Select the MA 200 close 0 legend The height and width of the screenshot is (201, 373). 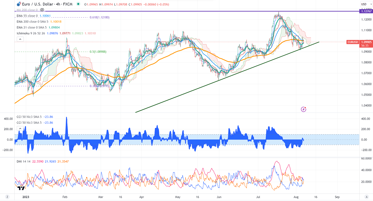point(27,10)
